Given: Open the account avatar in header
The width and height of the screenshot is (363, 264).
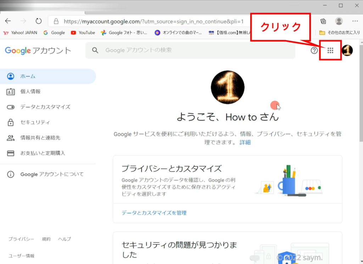Looking at the screenshot, I should coord(347,51).
